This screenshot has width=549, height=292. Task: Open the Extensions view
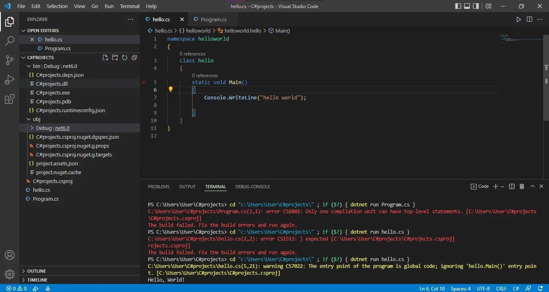(x=10, y=99)
